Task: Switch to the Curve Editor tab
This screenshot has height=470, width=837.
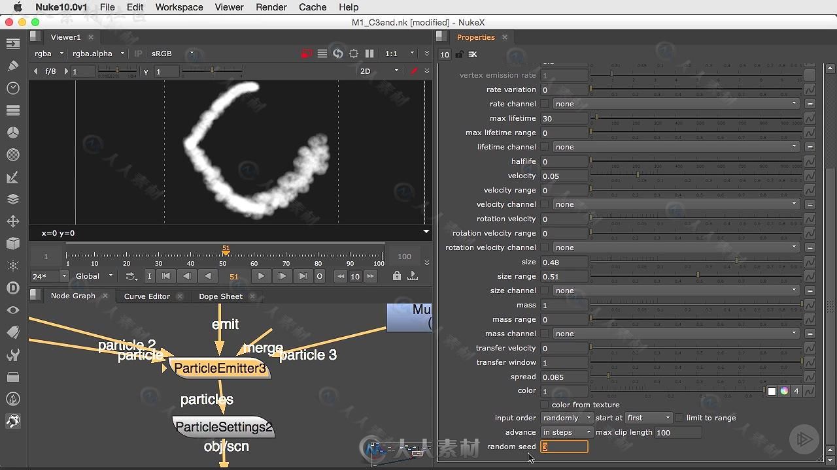Action: [x=147, y=296]
